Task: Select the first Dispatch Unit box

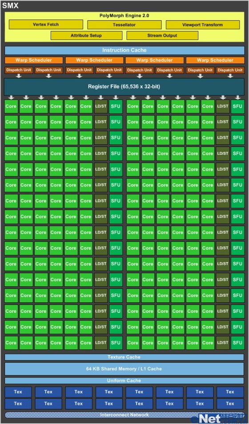Action: tap(19, 70)
